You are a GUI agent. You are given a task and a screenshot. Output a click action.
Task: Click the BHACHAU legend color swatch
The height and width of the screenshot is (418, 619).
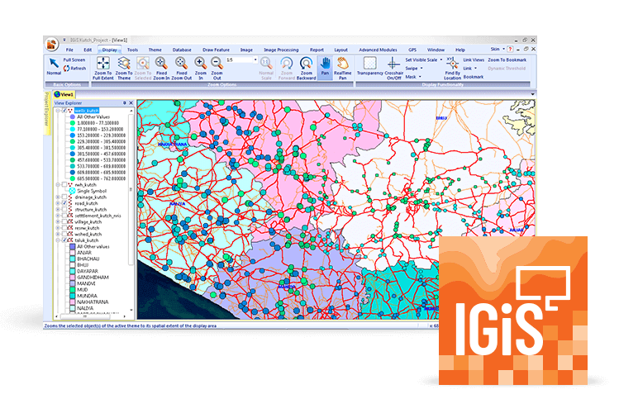72,259
